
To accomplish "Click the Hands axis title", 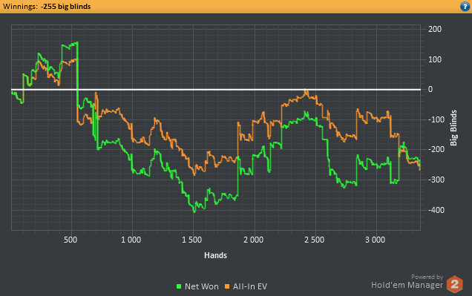I will point(215,255).
